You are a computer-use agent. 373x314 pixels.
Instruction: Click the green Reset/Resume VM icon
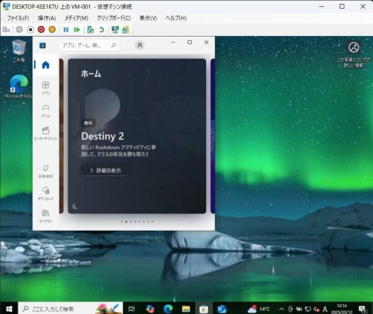[77, 29]
